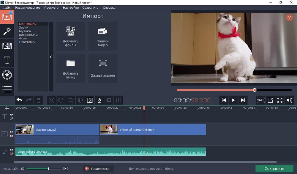Image resolution: width=297 pixels, height=174 pixels.
Task: Open the Настройки menu
Action: [71, 8]
